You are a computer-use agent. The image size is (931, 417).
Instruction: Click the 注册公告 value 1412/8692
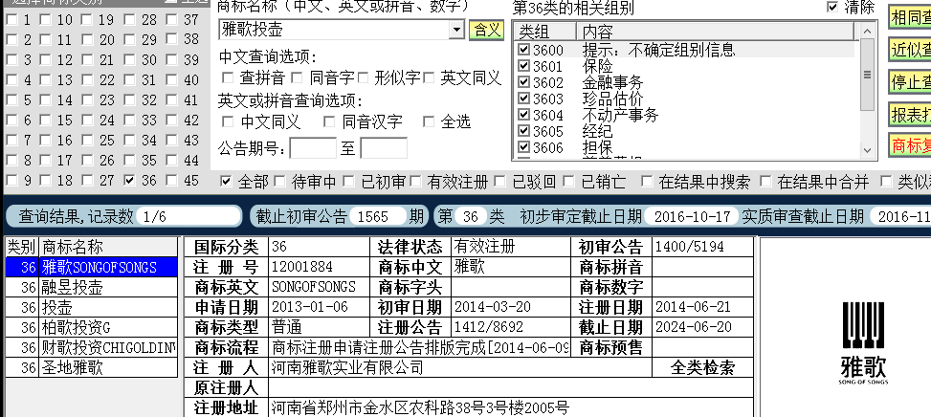(x=489, y=327)
